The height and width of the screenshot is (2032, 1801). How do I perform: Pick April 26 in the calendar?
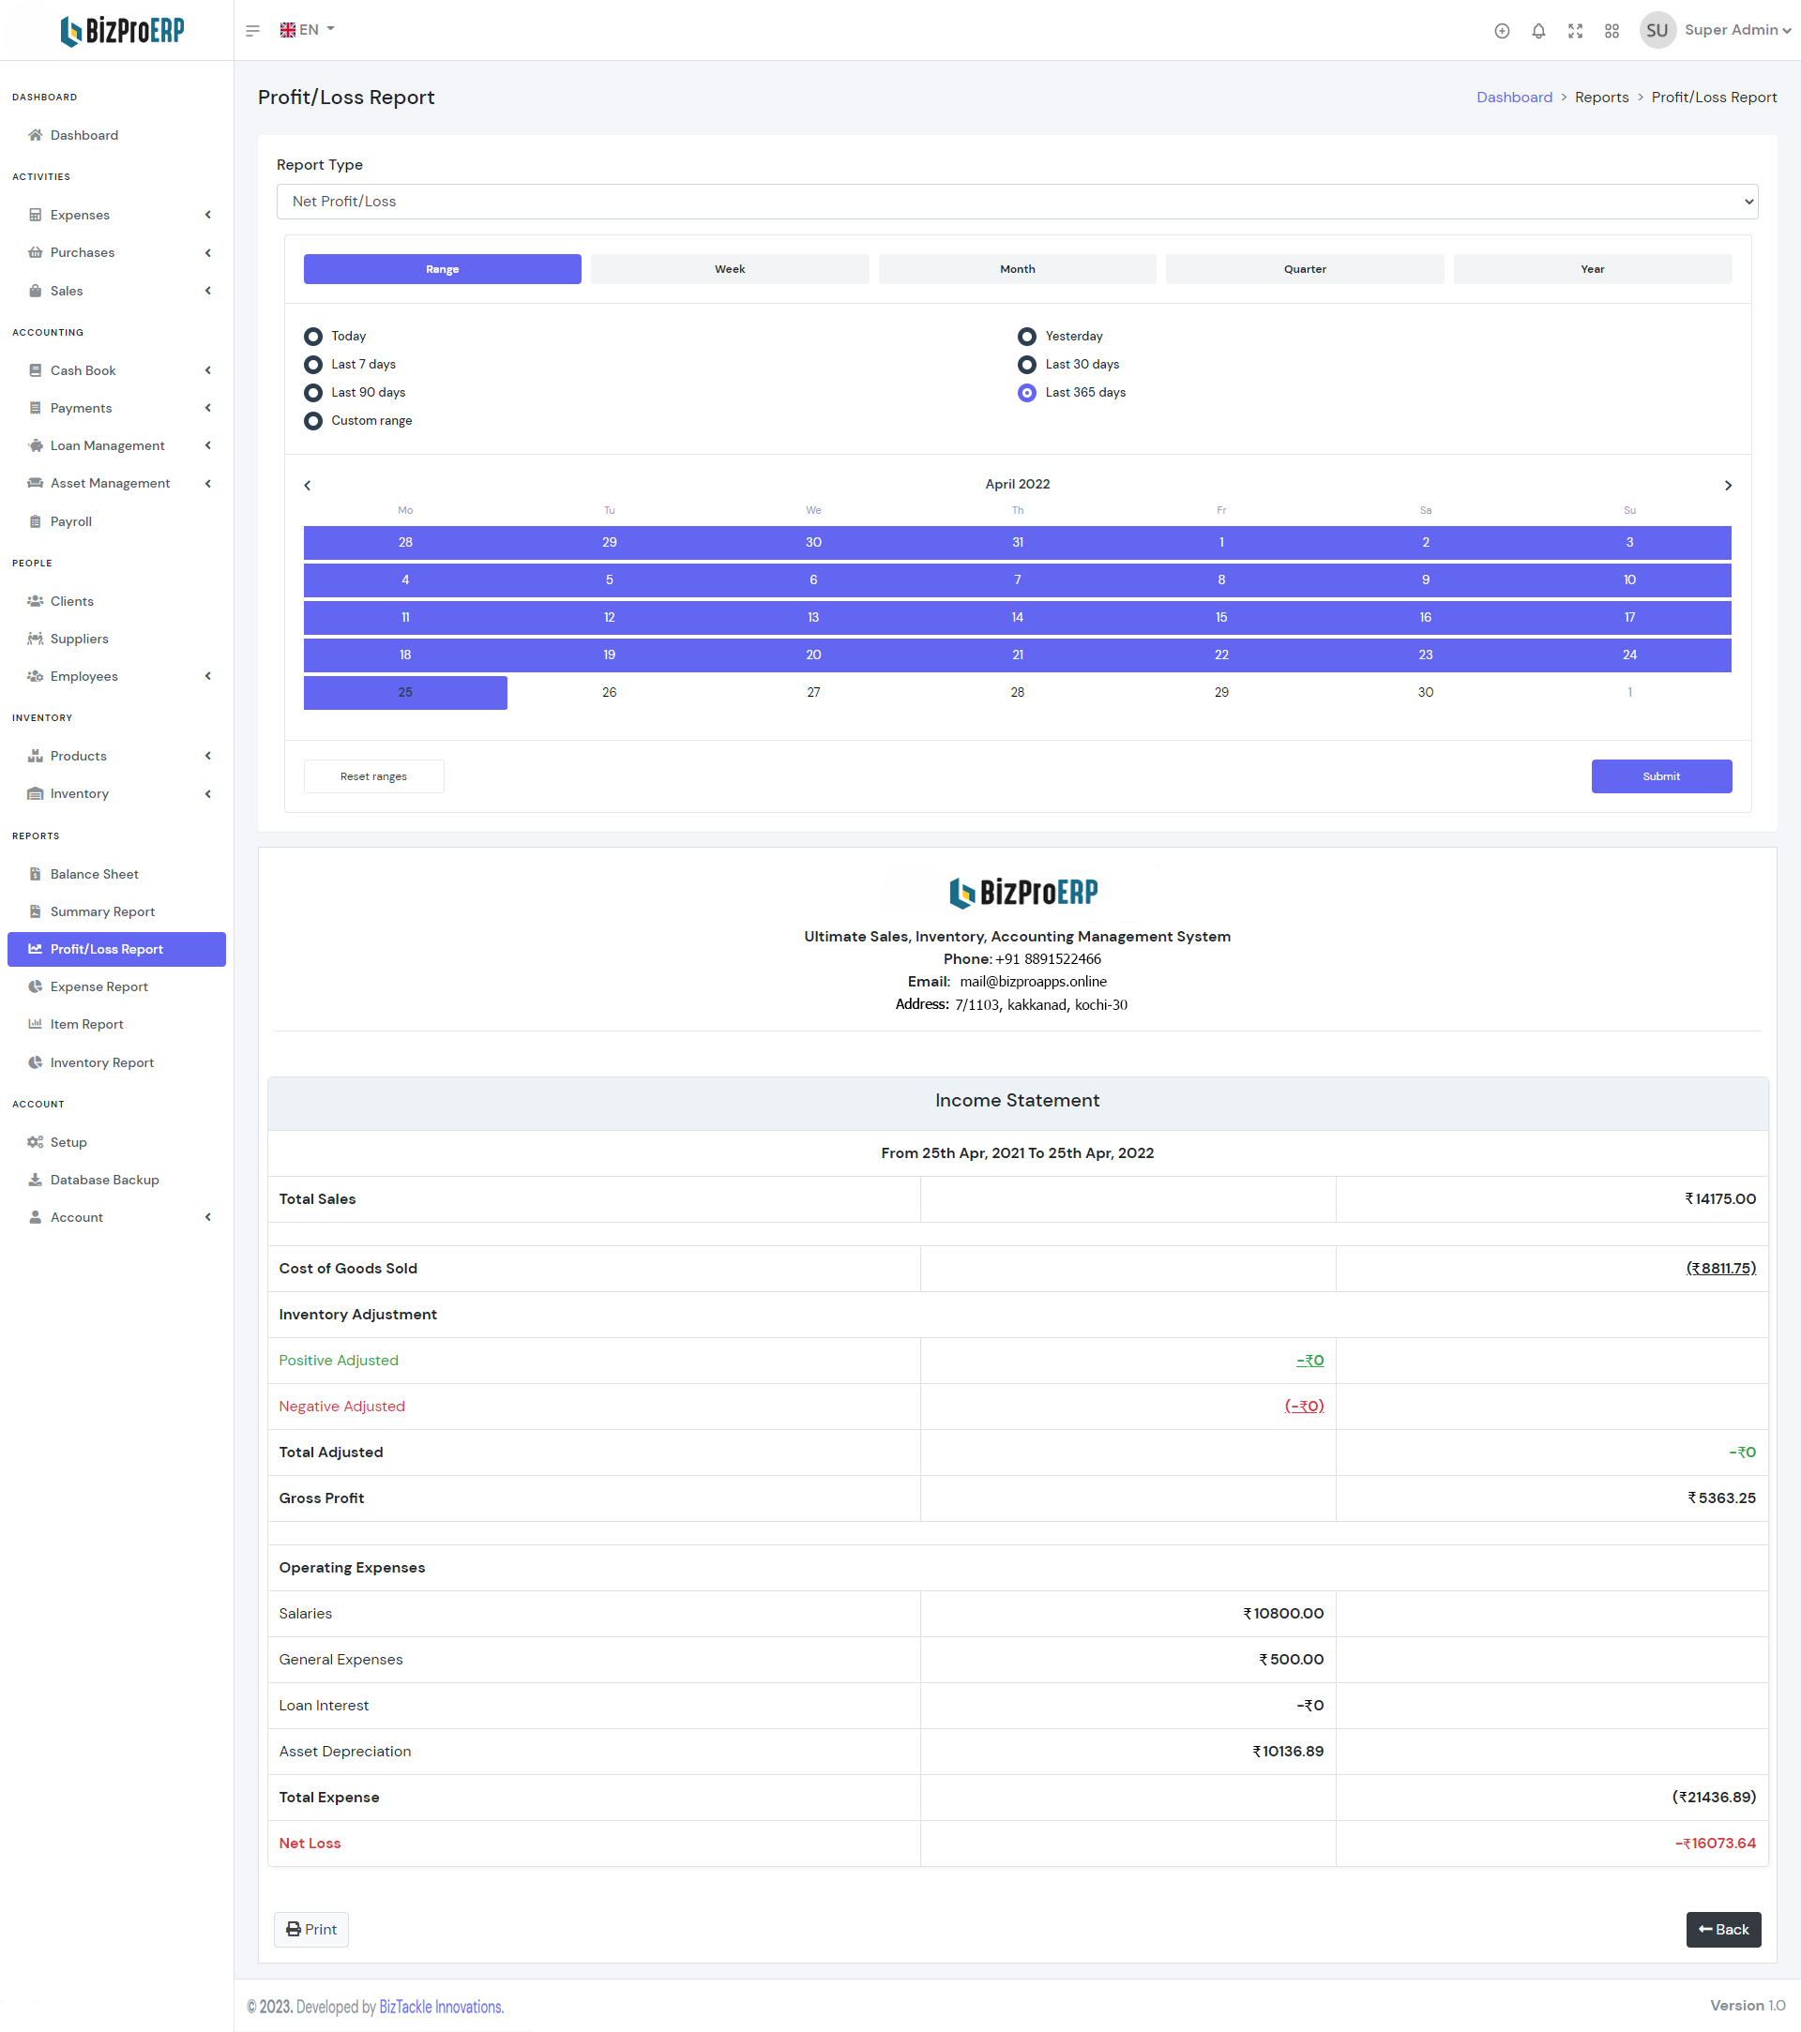(610, 692)
